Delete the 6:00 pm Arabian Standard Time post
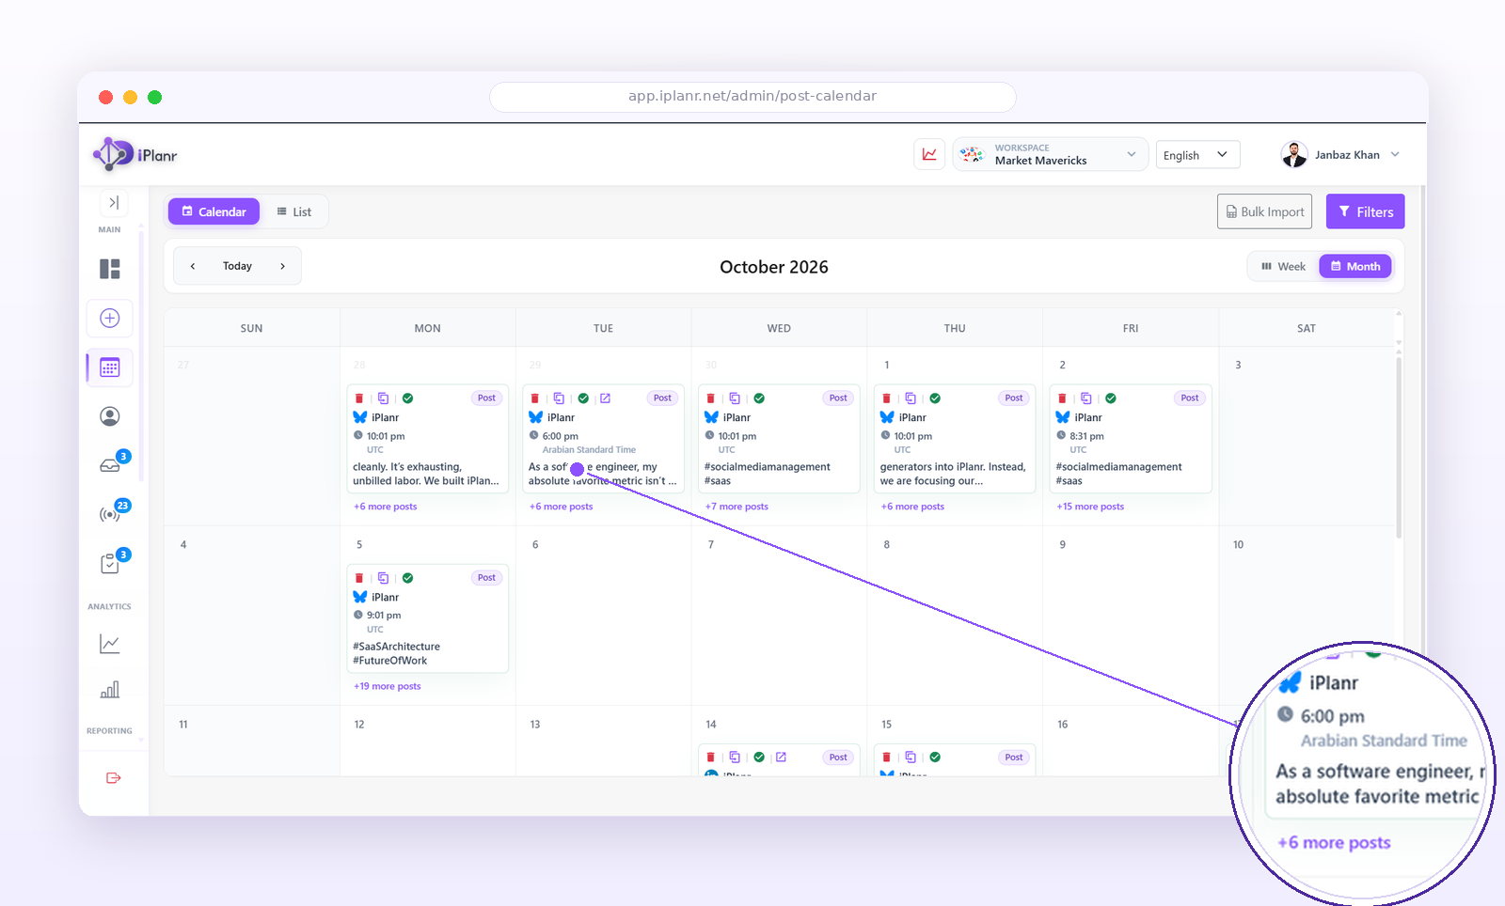 tap(535, 398)
